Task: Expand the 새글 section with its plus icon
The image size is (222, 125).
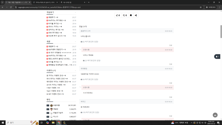Action: [75, 41]
